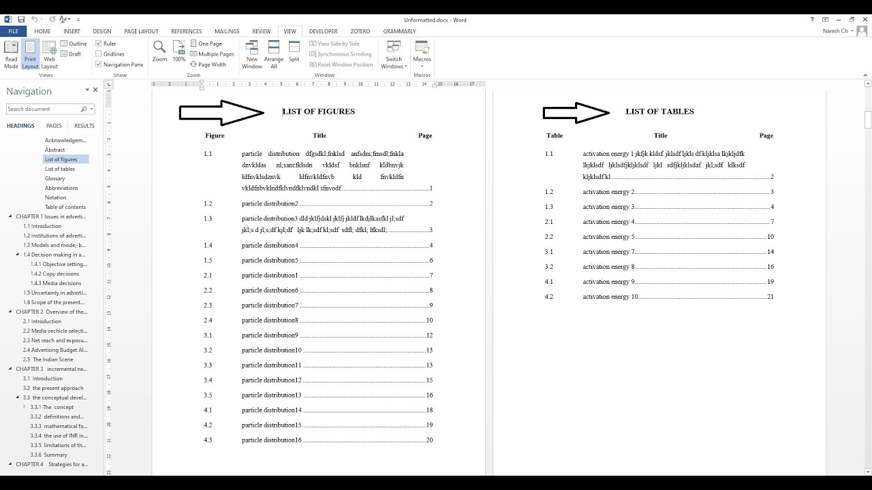Image resolution: width=872 pixels, height=490 pixels.
Task: Collapse 1.4 Decision making heading
Action: coord(17,255)
